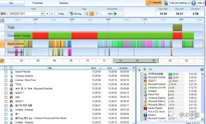Viewport: 206px width, 124px height.
Task: Check the Microsoft OneNote 23.4% checkbox
Action: coord(142,77)
